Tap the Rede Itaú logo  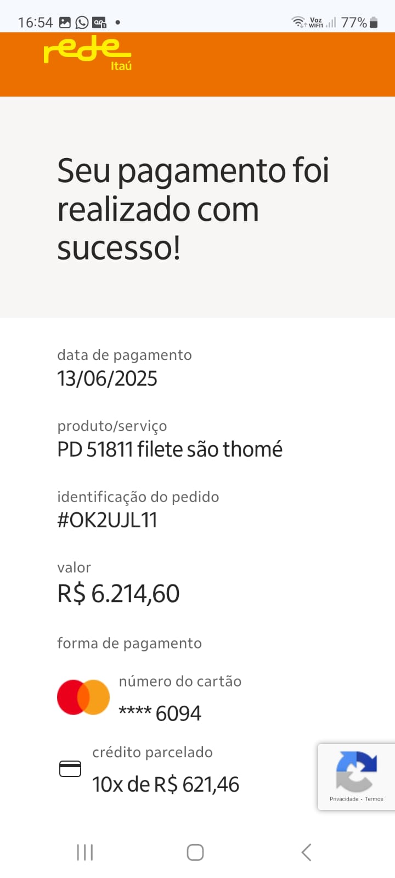[x=88, y=53]
